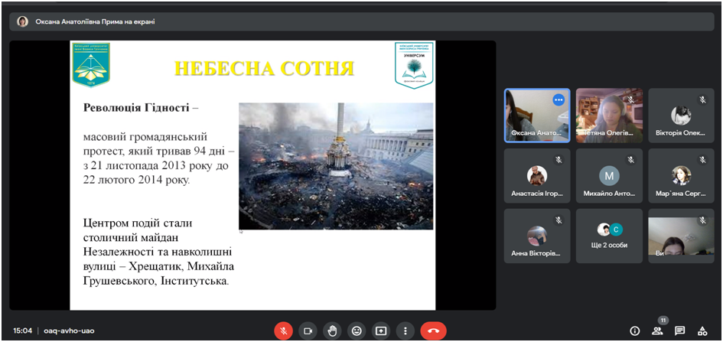Click the muted mic icon on Михайло Анто… tile
The height and width of the screenshot is (342, 723).
click(x=630, y=160)
